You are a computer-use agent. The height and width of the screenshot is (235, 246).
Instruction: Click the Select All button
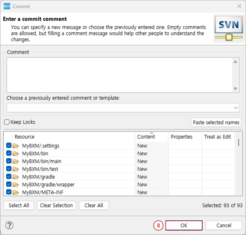click(19, 205)
